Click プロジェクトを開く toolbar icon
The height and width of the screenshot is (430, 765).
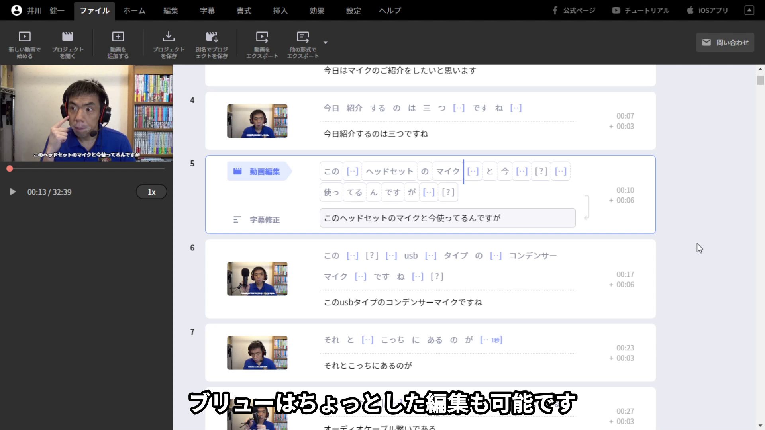pyautogui.click(x=68, y=44)
